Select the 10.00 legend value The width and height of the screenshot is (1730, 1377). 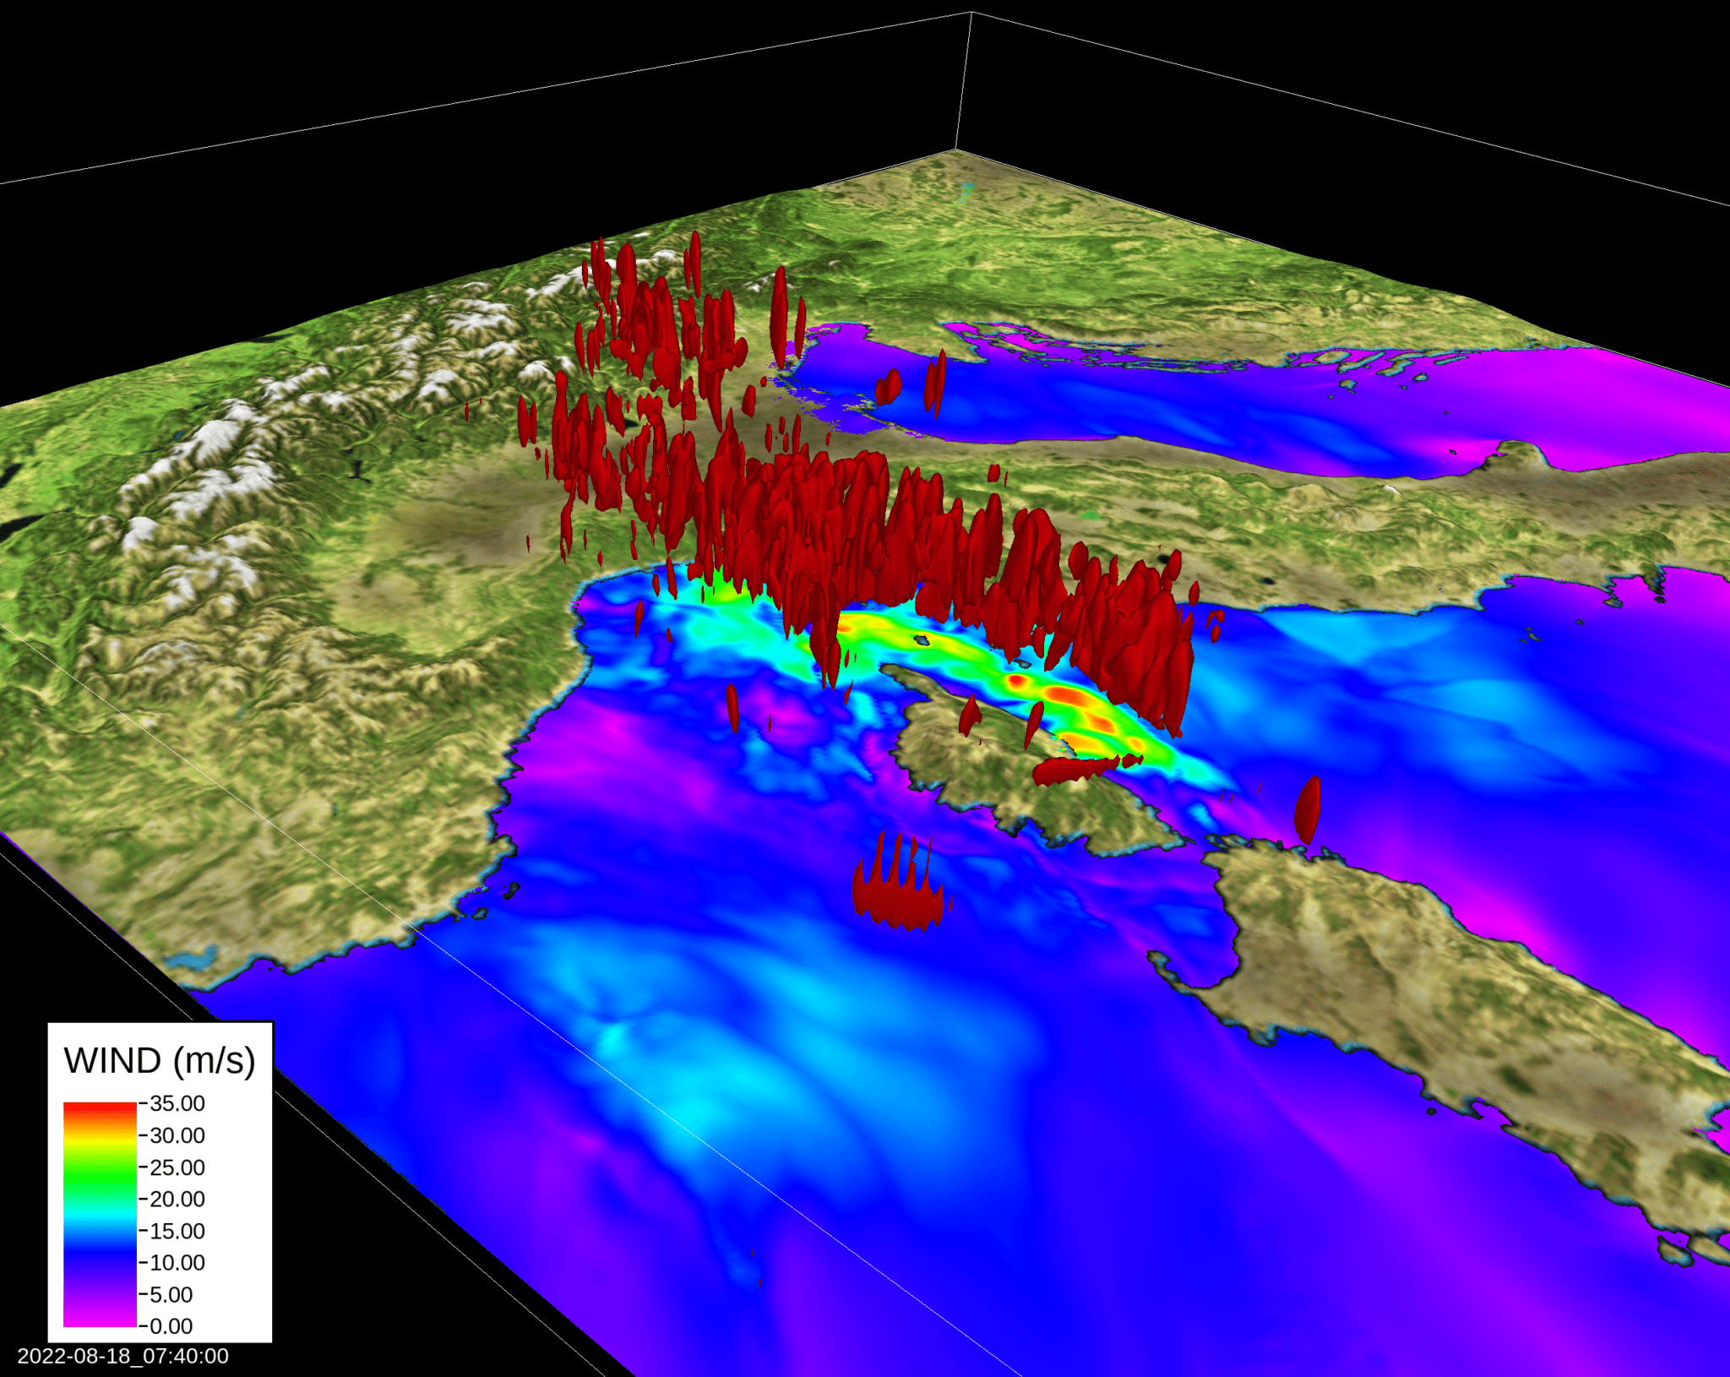coord(177,1263)
